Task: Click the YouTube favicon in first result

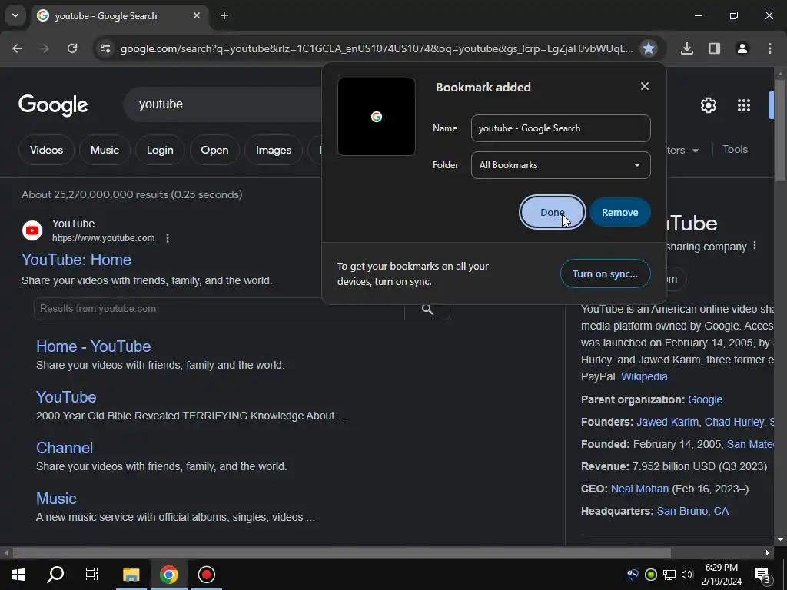Action: tap(32, 230)
